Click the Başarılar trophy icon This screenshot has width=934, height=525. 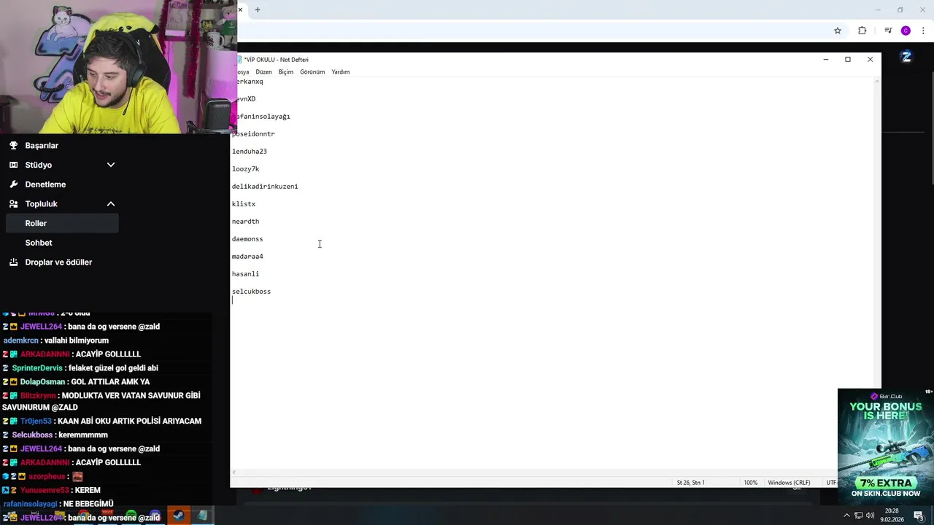click(x=13, y=145)
